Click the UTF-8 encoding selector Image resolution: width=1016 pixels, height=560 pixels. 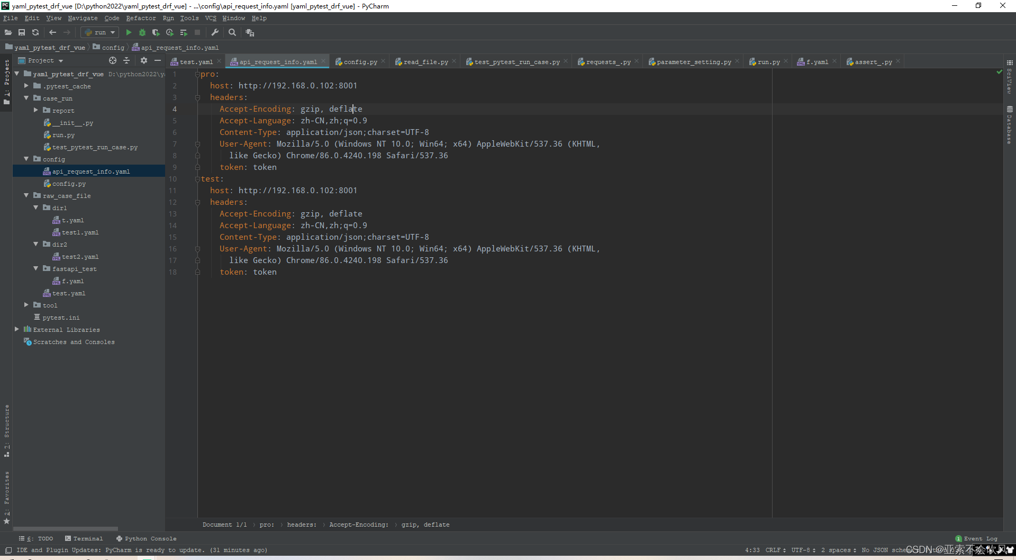803,550
